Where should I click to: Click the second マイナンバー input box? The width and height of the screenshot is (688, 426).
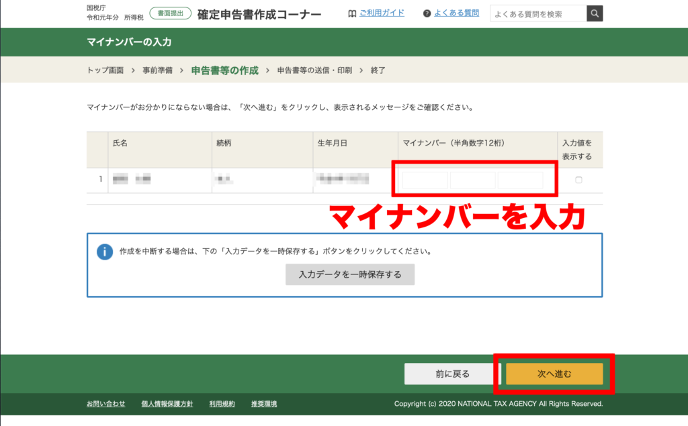tap(473, 180)
